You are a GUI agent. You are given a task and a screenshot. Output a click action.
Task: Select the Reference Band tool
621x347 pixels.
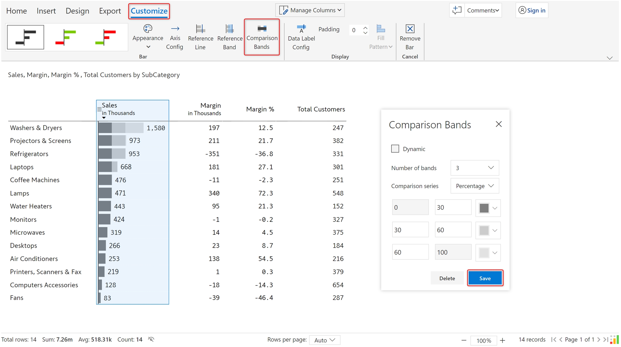coord(229,29)
